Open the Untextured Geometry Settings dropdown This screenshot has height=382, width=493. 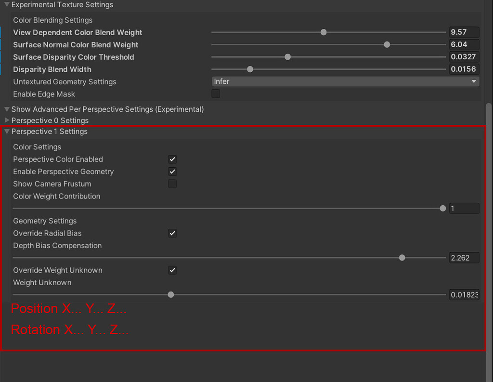[x=345, y=81]
